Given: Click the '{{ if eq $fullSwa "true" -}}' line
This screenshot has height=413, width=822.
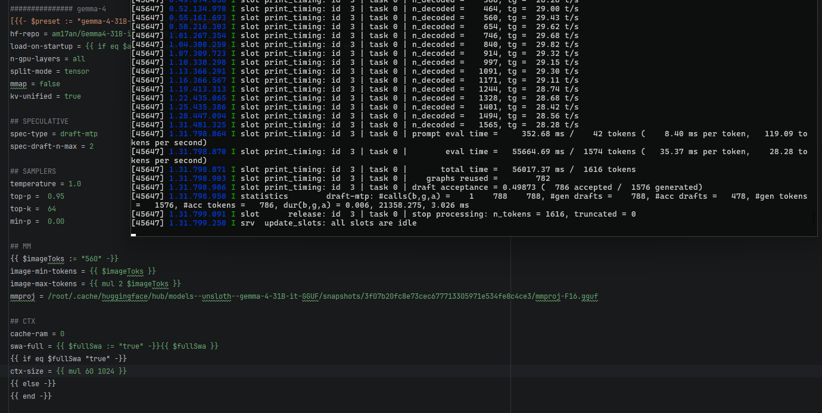Looking at the screenshot, I should pyautogui.click(x=68, y=359).
